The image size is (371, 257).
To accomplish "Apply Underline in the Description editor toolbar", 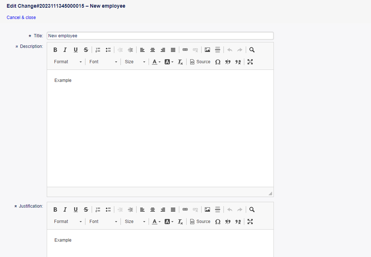I will 76,50.
